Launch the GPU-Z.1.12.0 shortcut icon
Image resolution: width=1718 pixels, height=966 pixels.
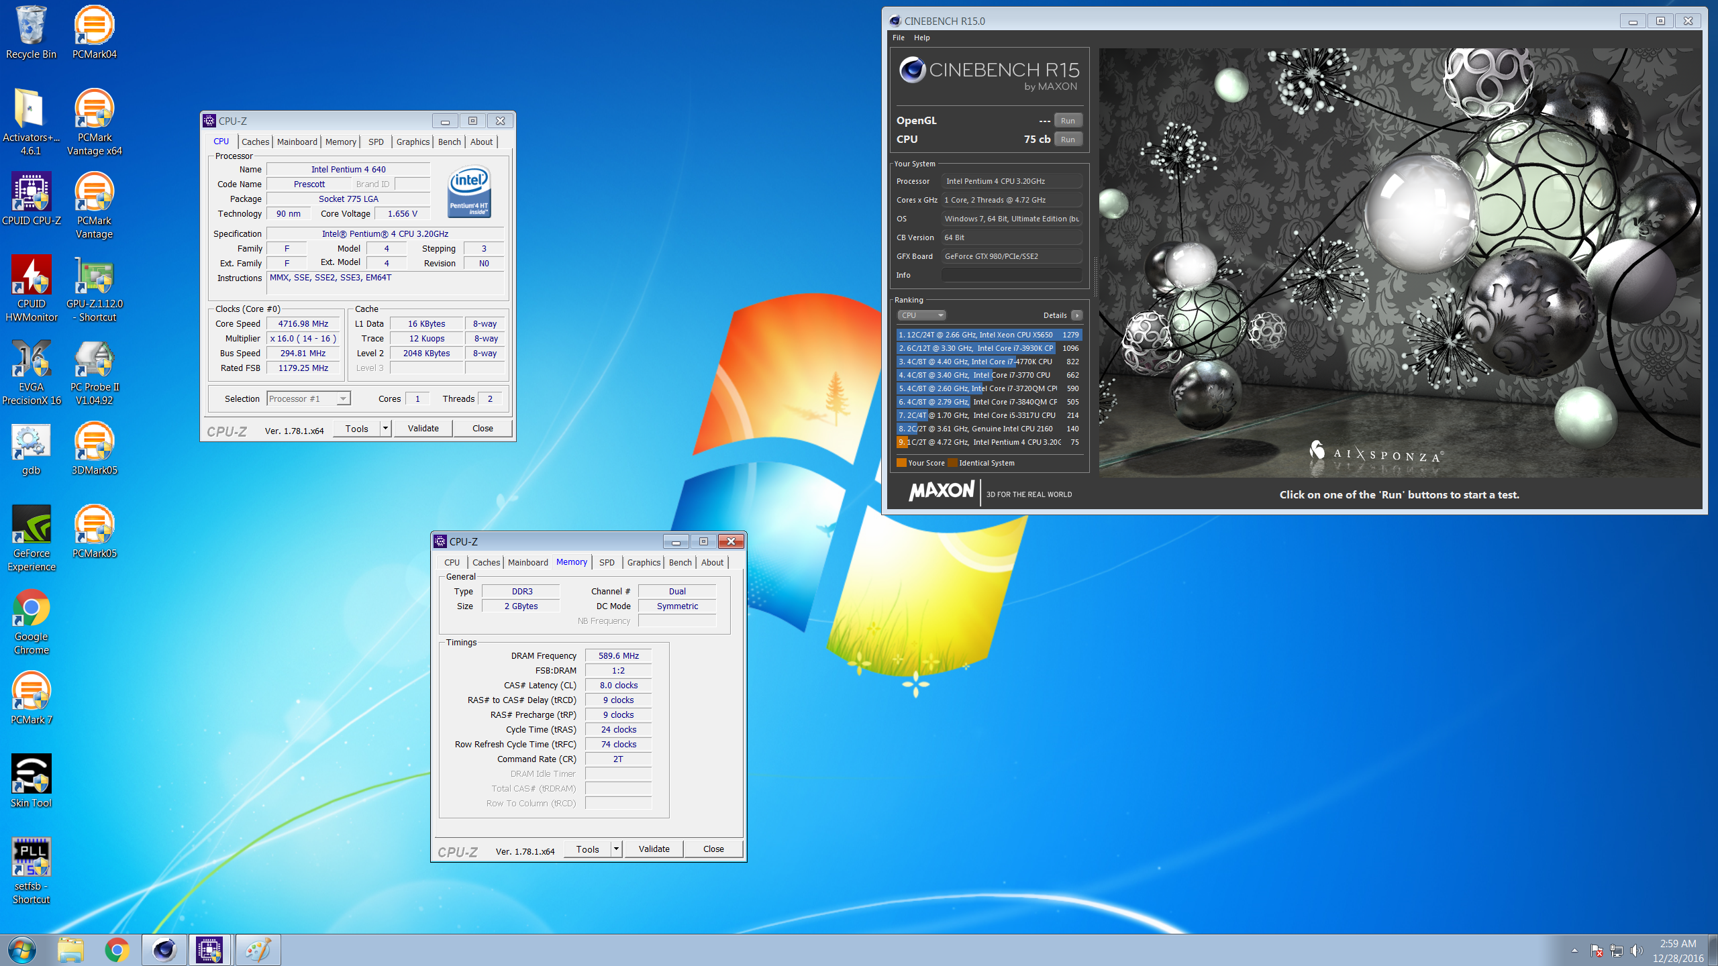click(x=94, y=288)
